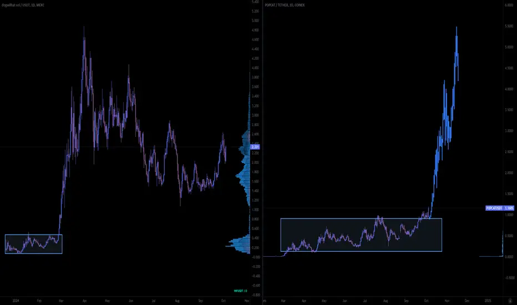
Task: Click the -0.800 level on dogwifhat price scale
Action: click(x=255, y=295)
